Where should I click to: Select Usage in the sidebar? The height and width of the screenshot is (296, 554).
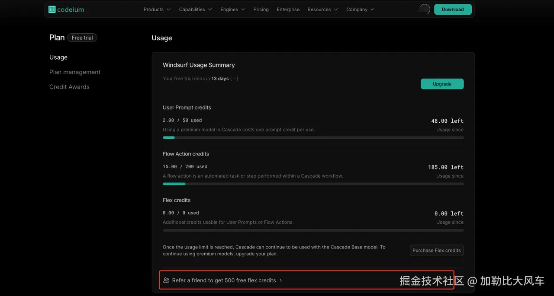[58, 57]
